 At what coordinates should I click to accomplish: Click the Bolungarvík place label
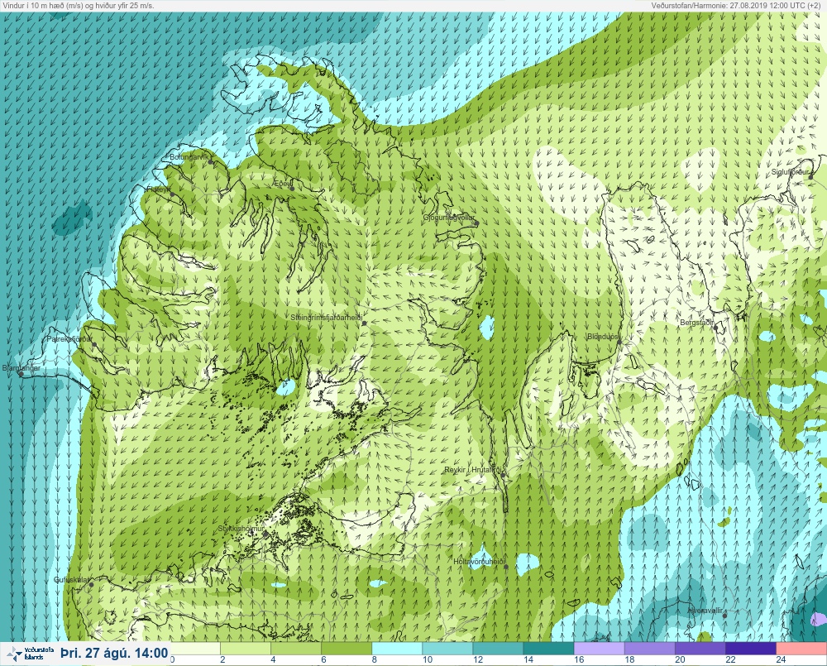click(189, 157)
